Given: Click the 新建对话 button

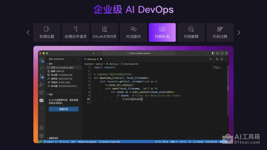Looking at the screenshot, I should pos(63,109).
